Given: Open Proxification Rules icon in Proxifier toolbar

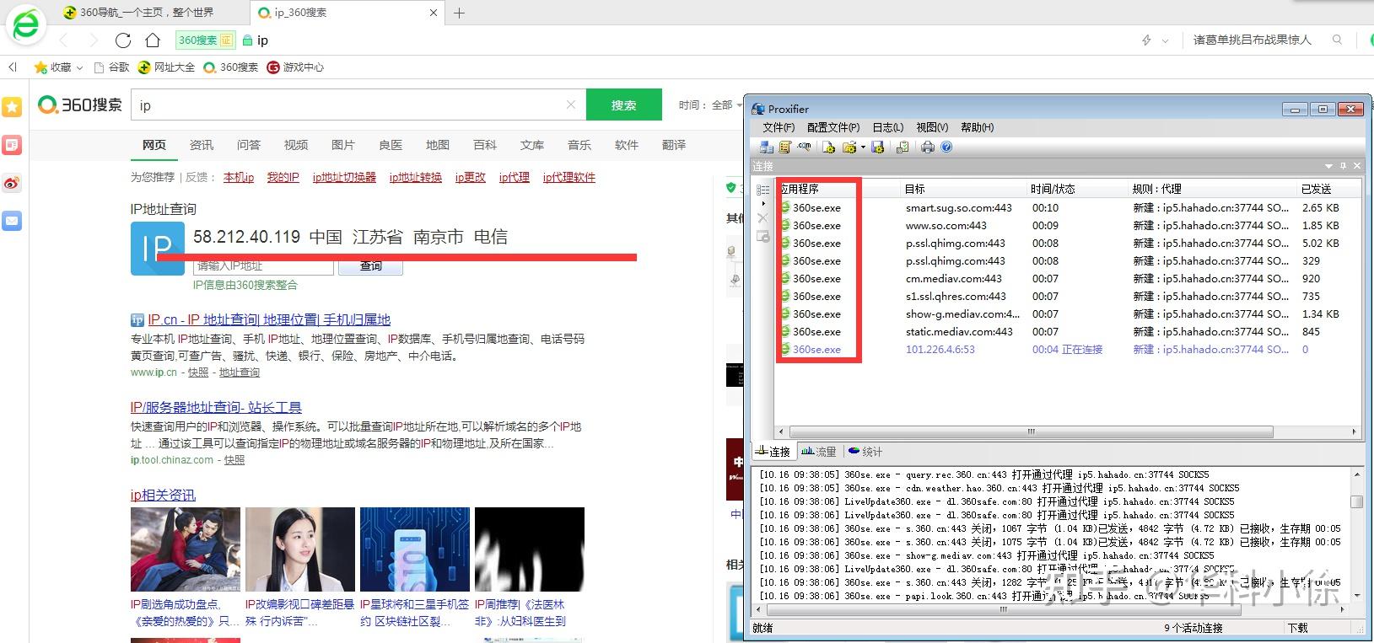Looking at the screenshot, I should 785,147.
